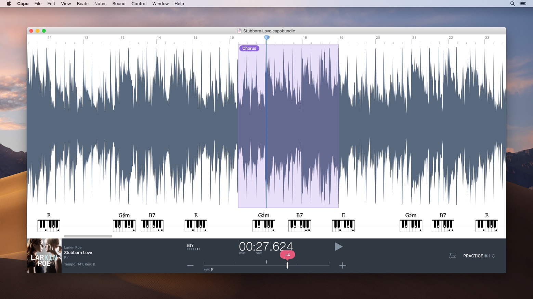Open Notification Center in the menu bar
The height and width of the screenshot is (299, 533).
point(523,4)
